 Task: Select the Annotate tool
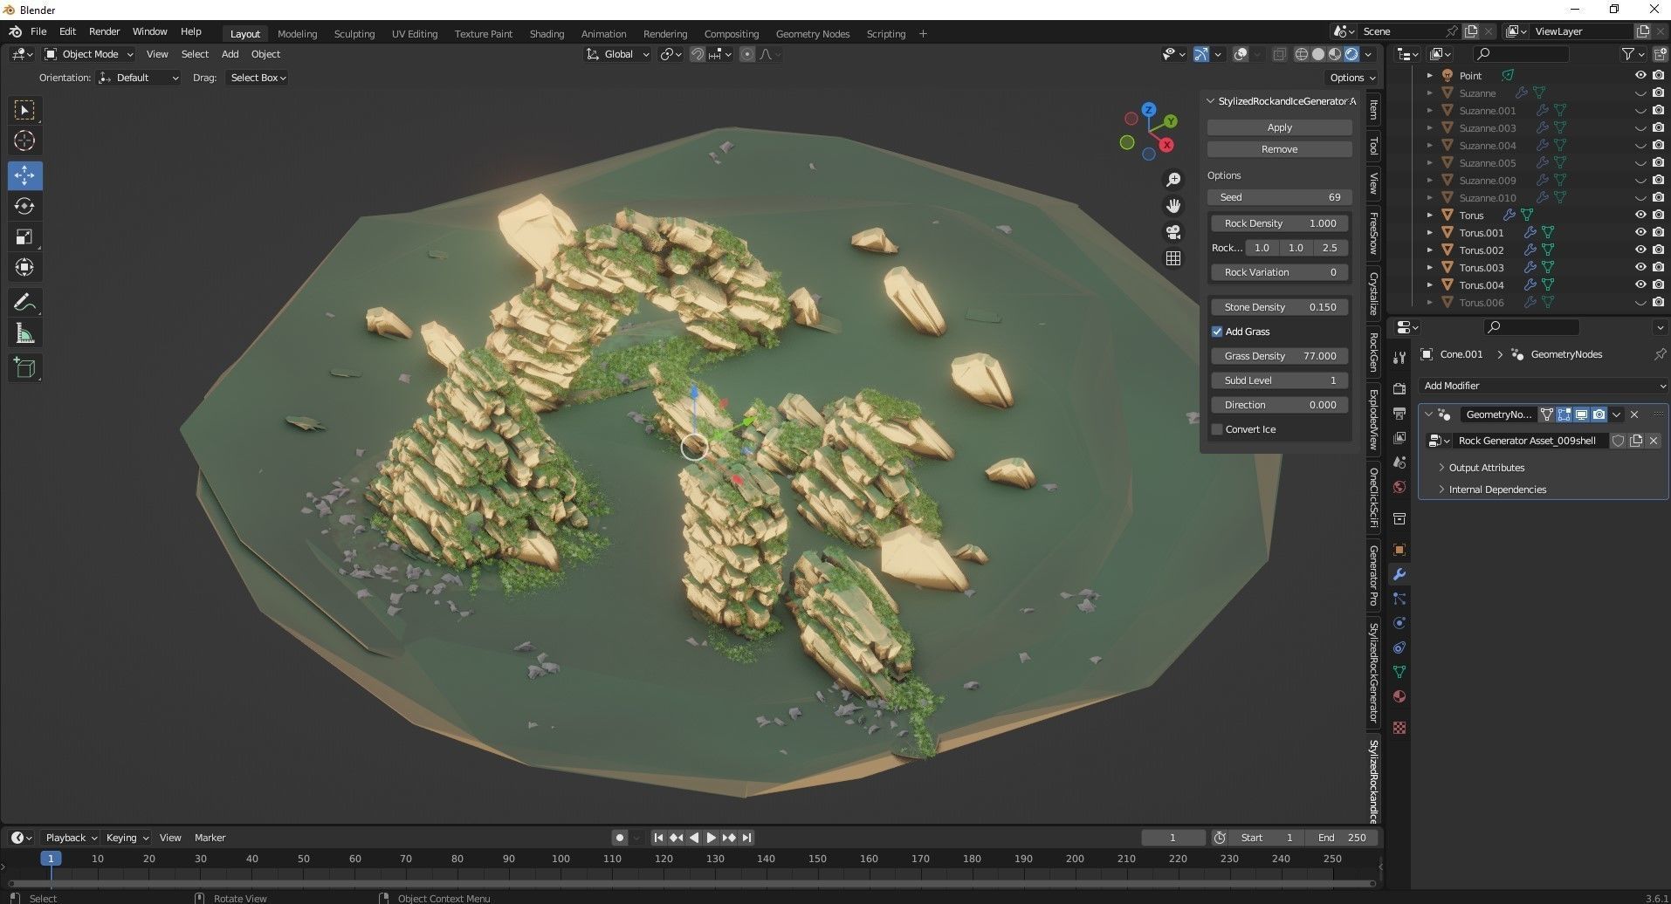coord(24,301)
